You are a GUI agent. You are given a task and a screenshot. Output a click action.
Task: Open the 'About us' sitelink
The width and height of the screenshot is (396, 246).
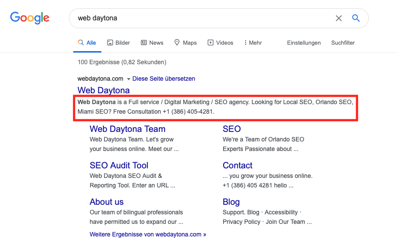click(107, 202)
